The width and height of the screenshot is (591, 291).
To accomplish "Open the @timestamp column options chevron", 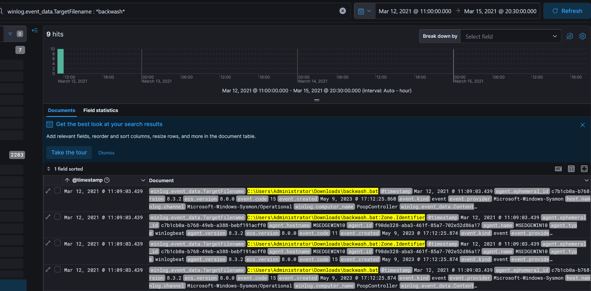I will pos(143,180).
